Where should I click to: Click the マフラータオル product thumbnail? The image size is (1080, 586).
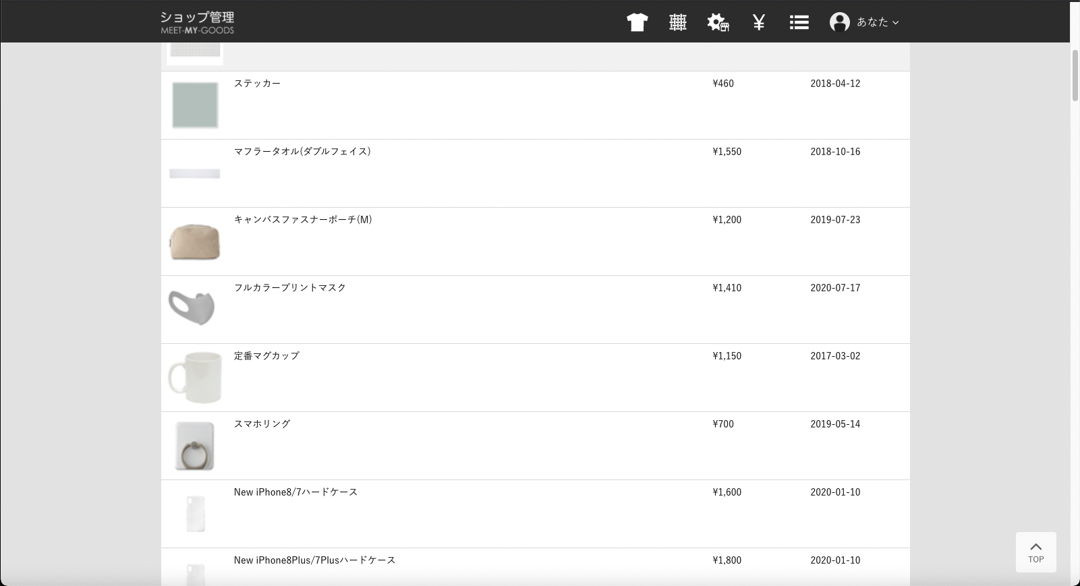point(195,173)
